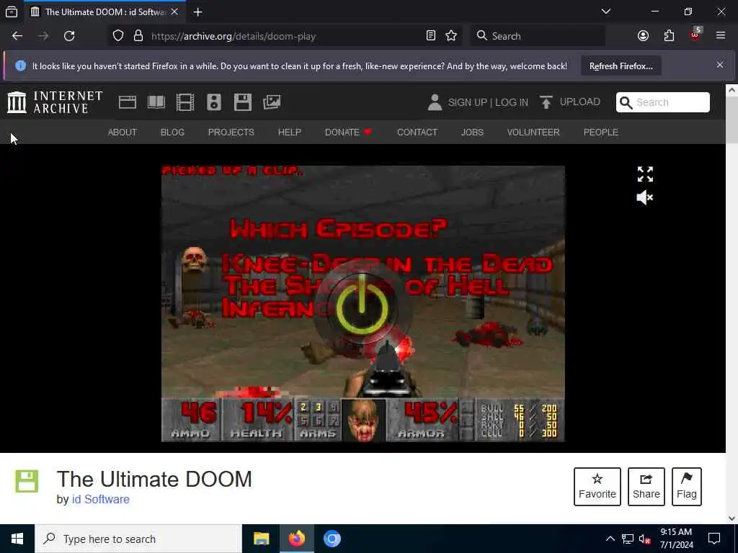Image resolution: width=738 pixels, height=553 pixels.
Task: Open the Web (Wayback) media icon
Action: [127, 102]
